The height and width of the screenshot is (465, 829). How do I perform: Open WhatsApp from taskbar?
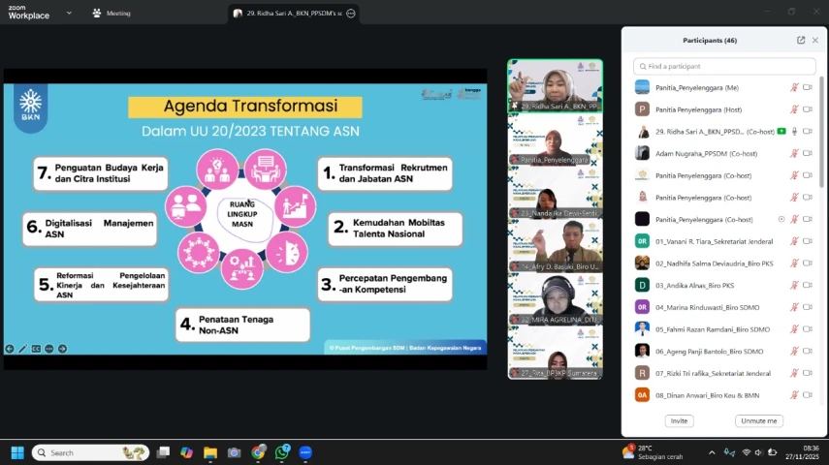(x=282, y=452)
